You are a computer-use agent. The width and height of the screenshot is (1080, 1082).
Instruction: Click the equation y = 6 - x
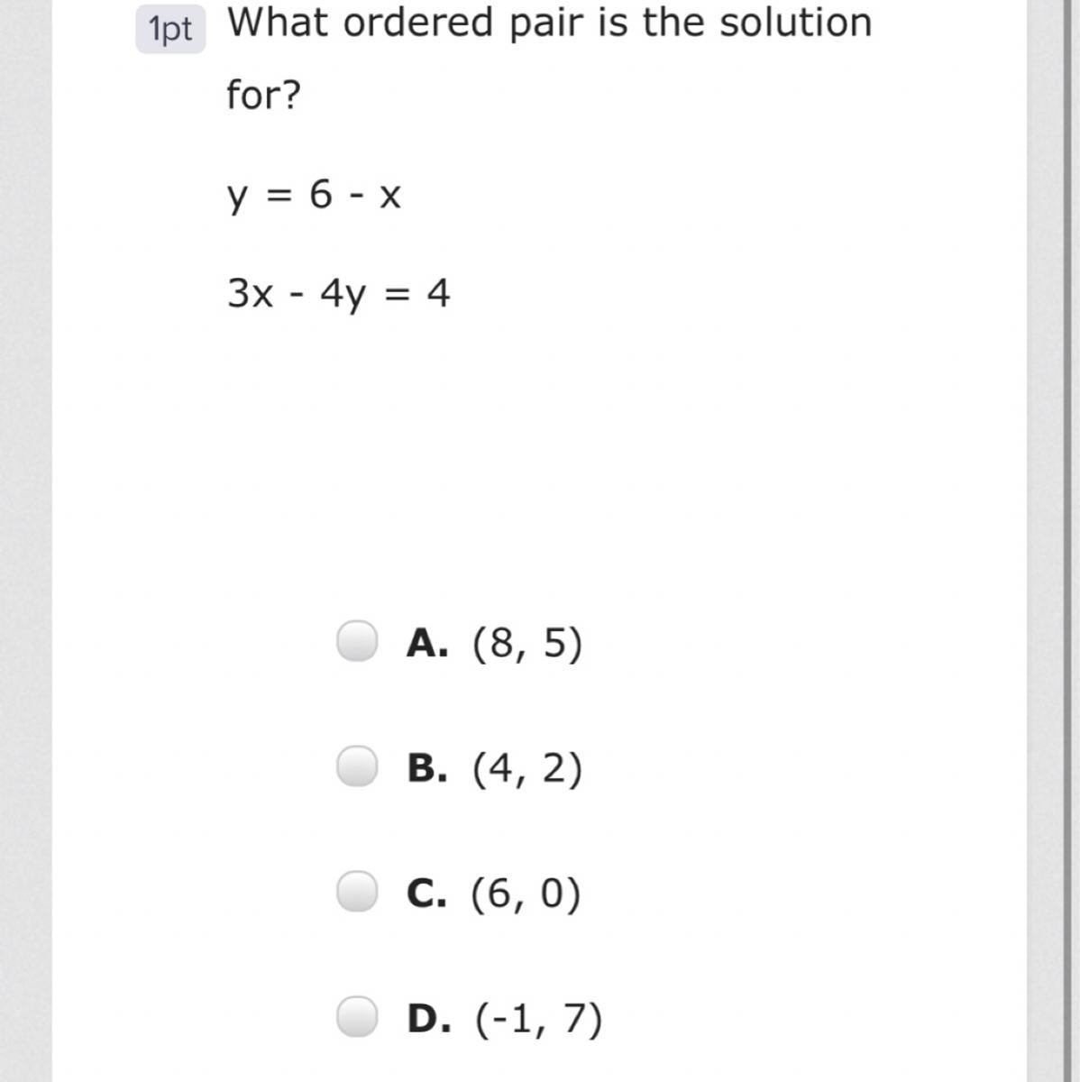(x=314, y=196)
